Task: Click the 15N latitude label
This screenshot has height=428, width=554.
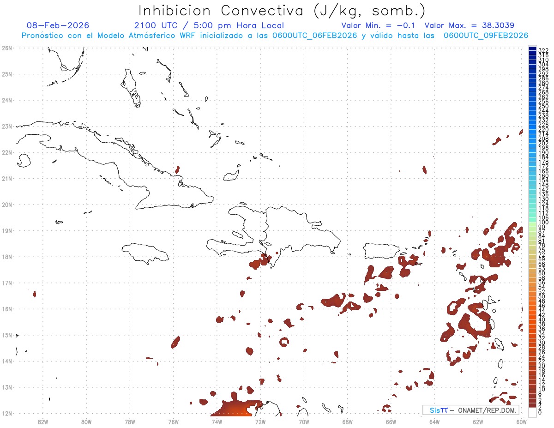Action: (6, 335)
